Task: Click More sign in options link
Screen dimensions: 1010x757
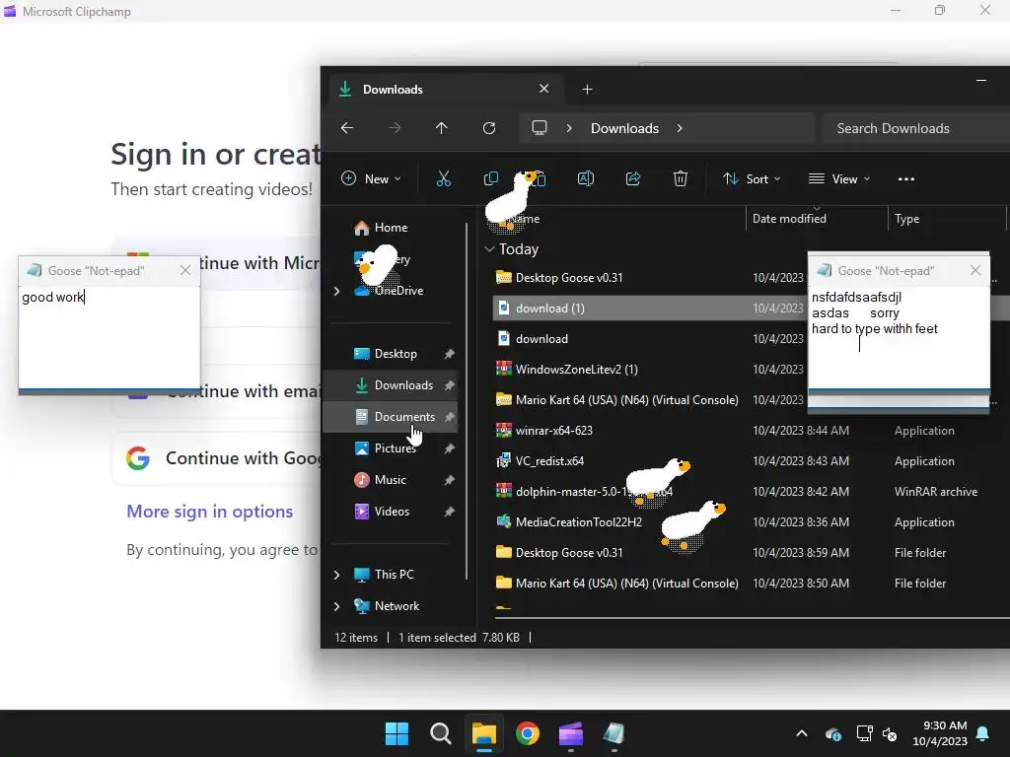Action: (209, 512)
